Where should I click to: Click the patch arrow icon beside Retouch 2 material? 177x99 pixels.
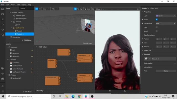coord(32,56)
